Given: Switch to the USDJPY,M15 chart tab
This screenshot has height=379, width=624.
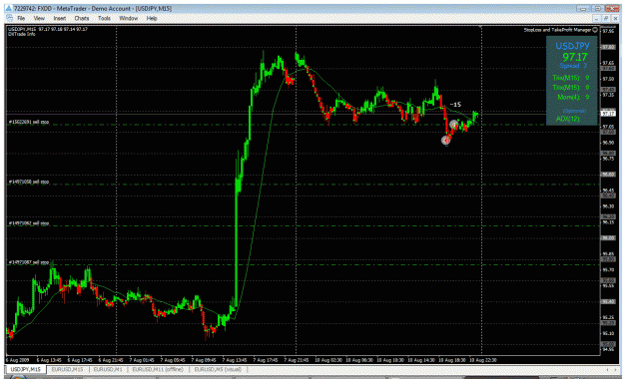Looking at the screenshot, I should [x=26, y=369].
